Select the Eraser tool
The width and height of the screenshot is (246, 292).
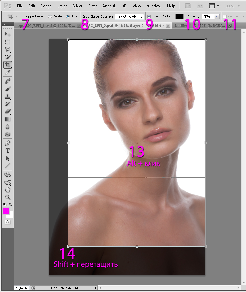8,111
